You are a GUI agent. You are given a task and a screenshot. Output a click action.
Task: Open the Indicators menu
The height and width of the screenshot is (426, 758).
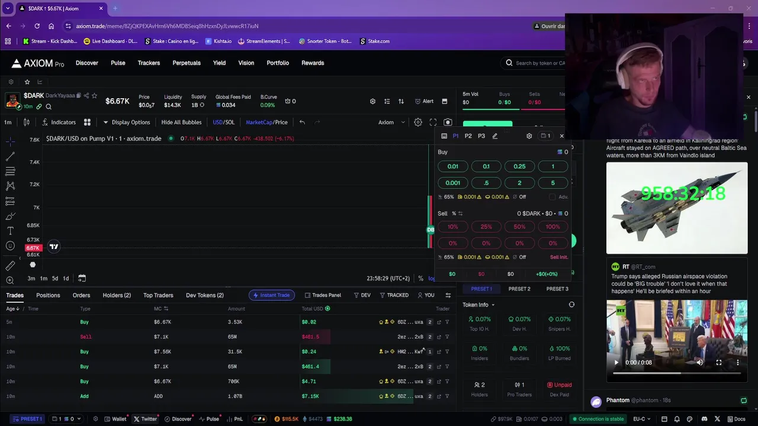tap(59, 122)
